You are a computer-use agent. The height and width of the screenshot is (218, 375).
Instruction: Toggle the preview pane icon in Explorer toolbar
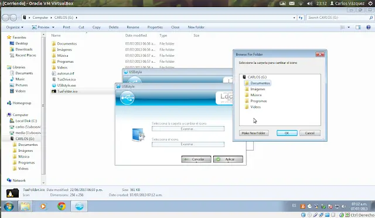click(358, 28)
